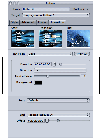Click the Duration timecode field
Viewport: 102px width, 140px height.
click(43, 64)
